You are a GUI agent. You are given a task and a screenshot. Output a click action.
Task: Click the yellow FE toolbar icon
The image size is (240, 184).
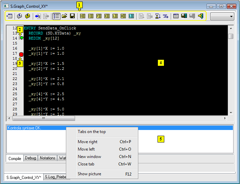coord(99,16)
